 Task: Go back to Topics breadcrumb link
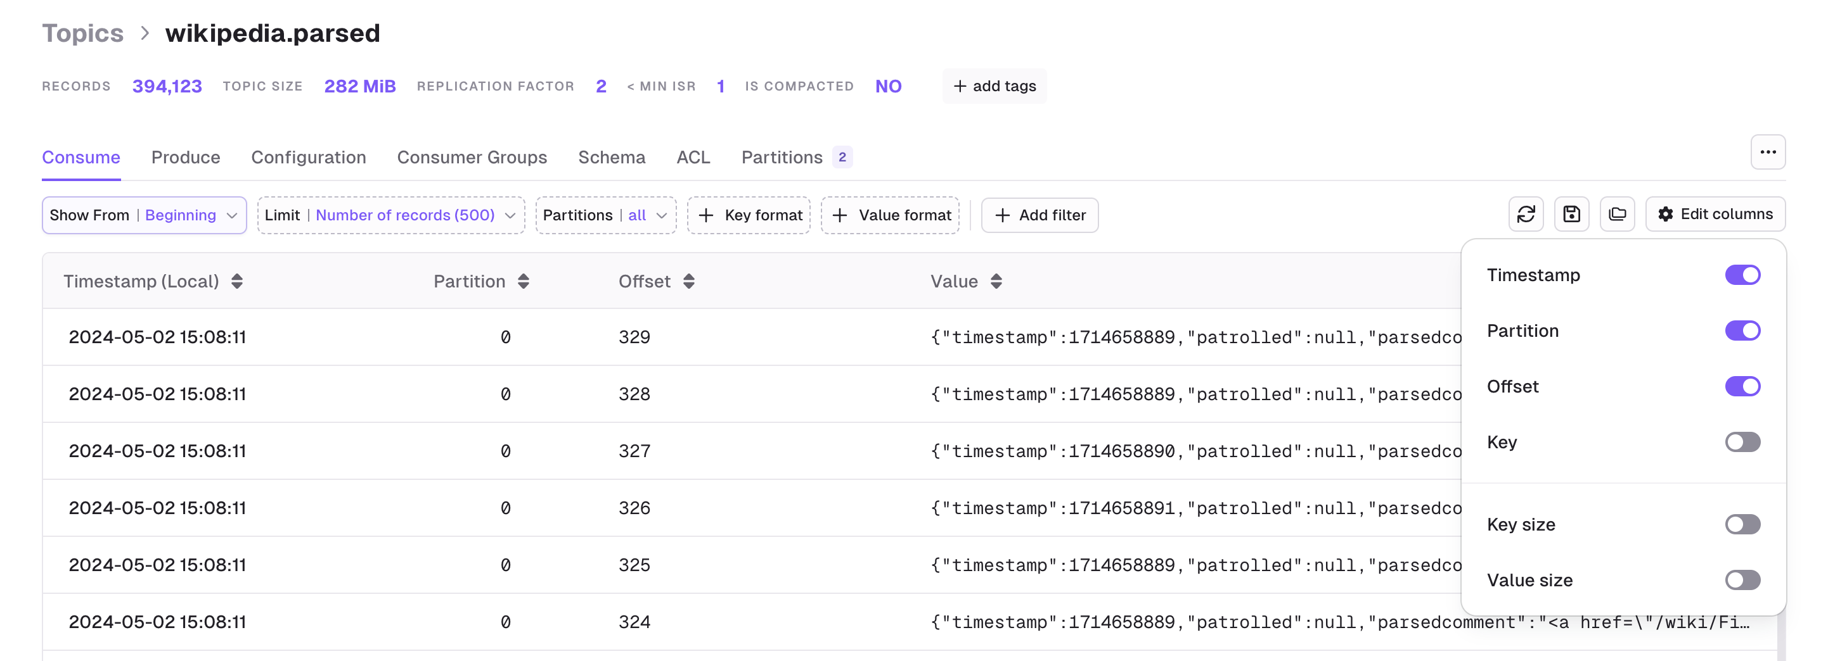(x=82, y=34)
